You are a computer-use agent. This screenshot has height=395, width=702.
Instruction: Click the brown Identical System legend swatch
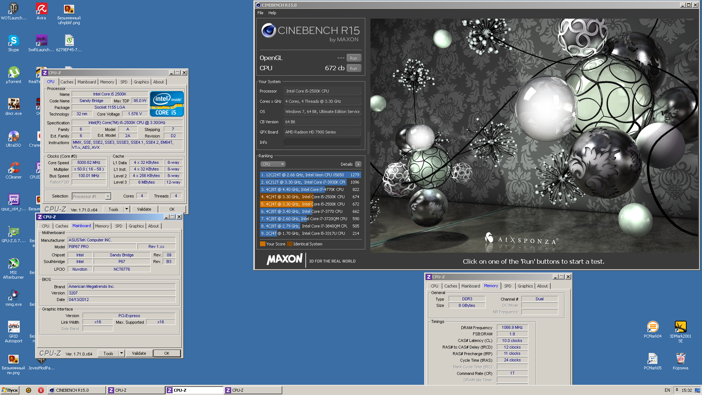click(x=290, y=244)
